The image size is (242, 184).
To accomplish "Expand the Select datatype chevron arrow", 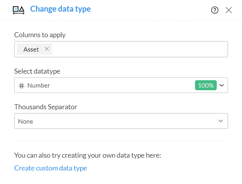I will tap(222, 86).
